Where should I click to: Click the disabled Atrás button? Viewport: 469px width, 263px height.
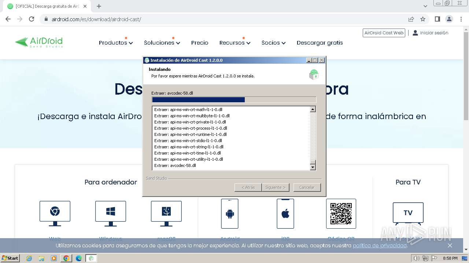tap(248, 187)
